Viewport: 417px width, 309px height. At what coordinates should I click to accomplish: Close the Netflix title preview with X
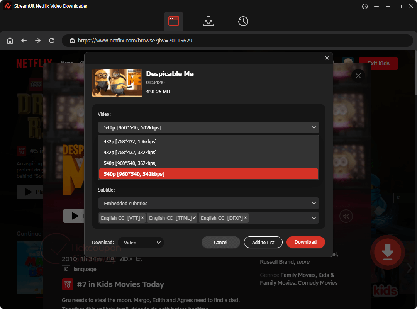point(358,76)
